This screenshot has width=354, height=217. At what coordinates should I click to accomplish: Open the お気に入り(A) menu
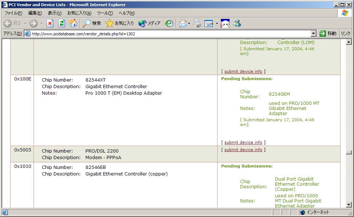point(79,13)
